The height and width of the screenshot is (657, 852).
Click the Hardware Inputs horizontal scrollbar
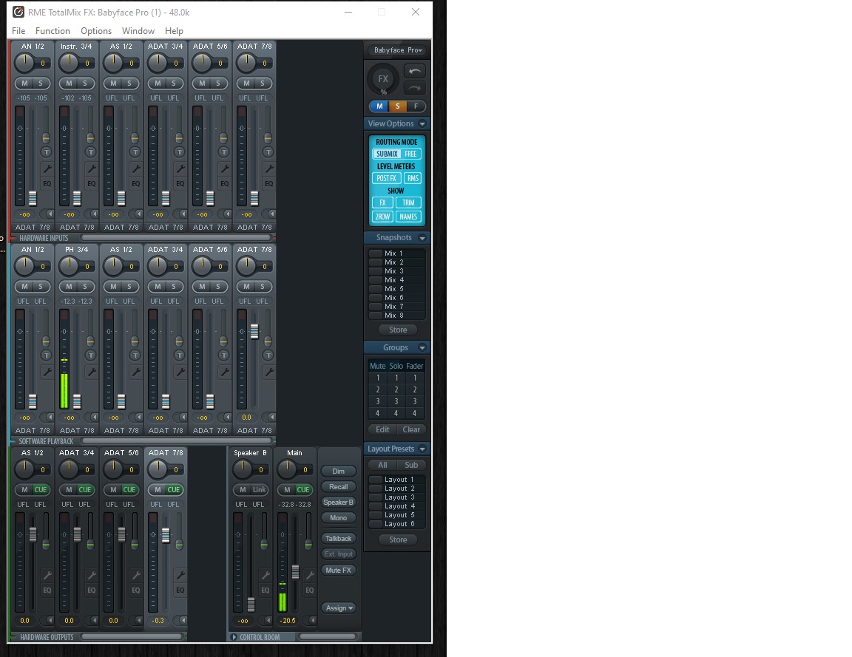point(175,237)
